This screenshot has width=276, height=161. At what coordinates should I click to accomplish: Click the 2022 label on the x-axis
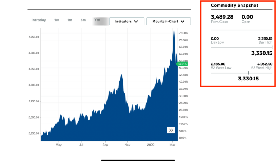click(151, 144)
